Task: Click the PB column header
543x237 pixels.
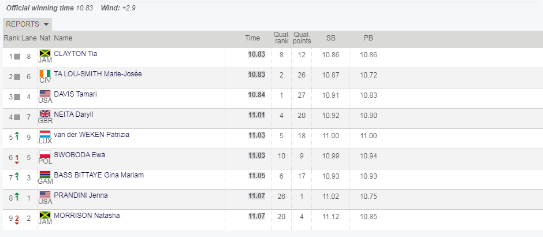Action: pyautogui.click(x=368, y=38)
